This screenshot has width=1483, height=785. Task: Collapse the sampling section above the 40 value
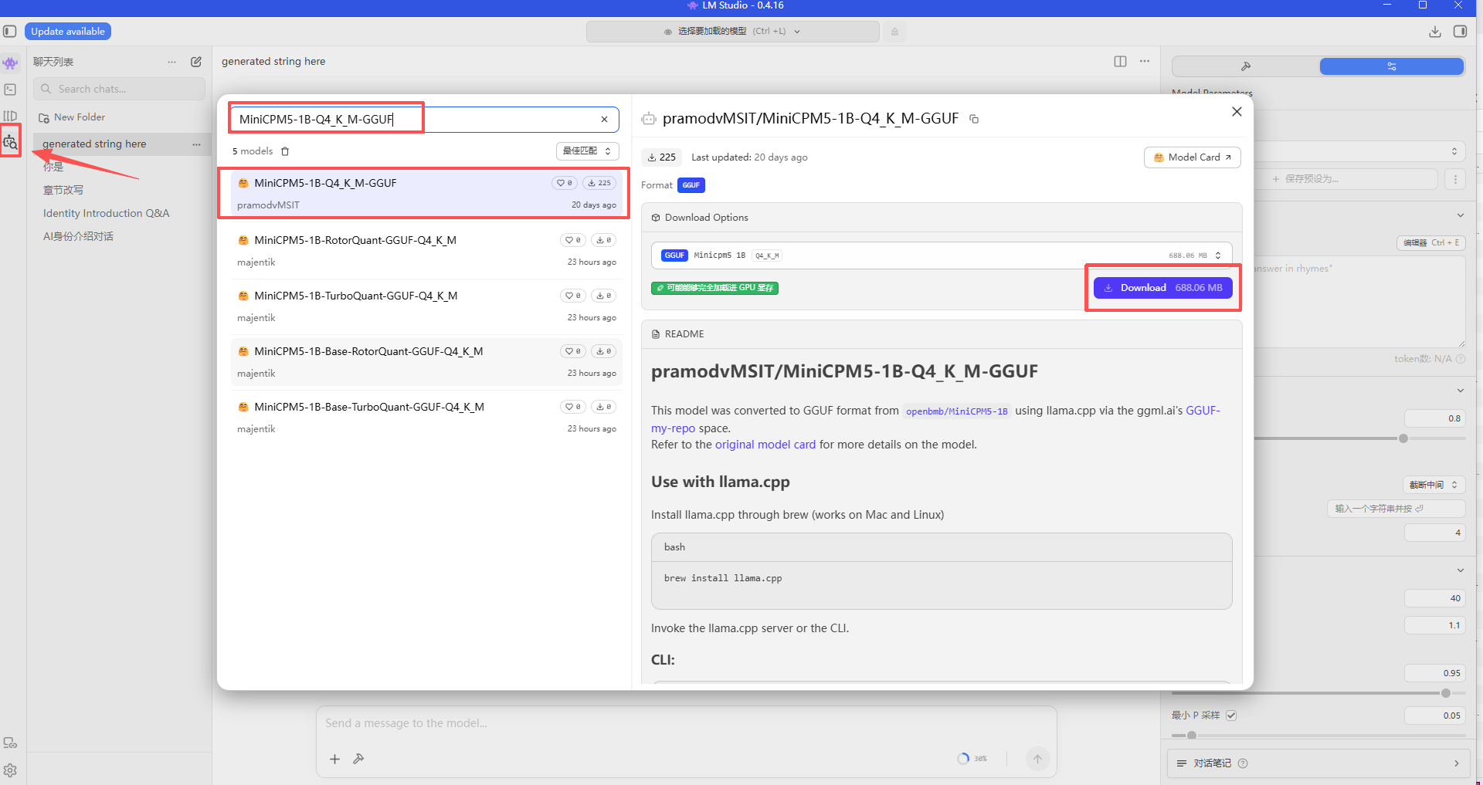coord(1461,570)
